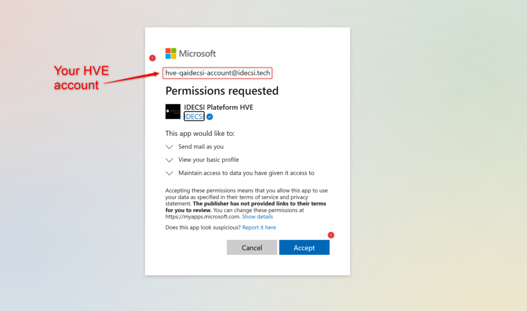Expand the chevron beside Send mail as you

[x=169, y=147]
